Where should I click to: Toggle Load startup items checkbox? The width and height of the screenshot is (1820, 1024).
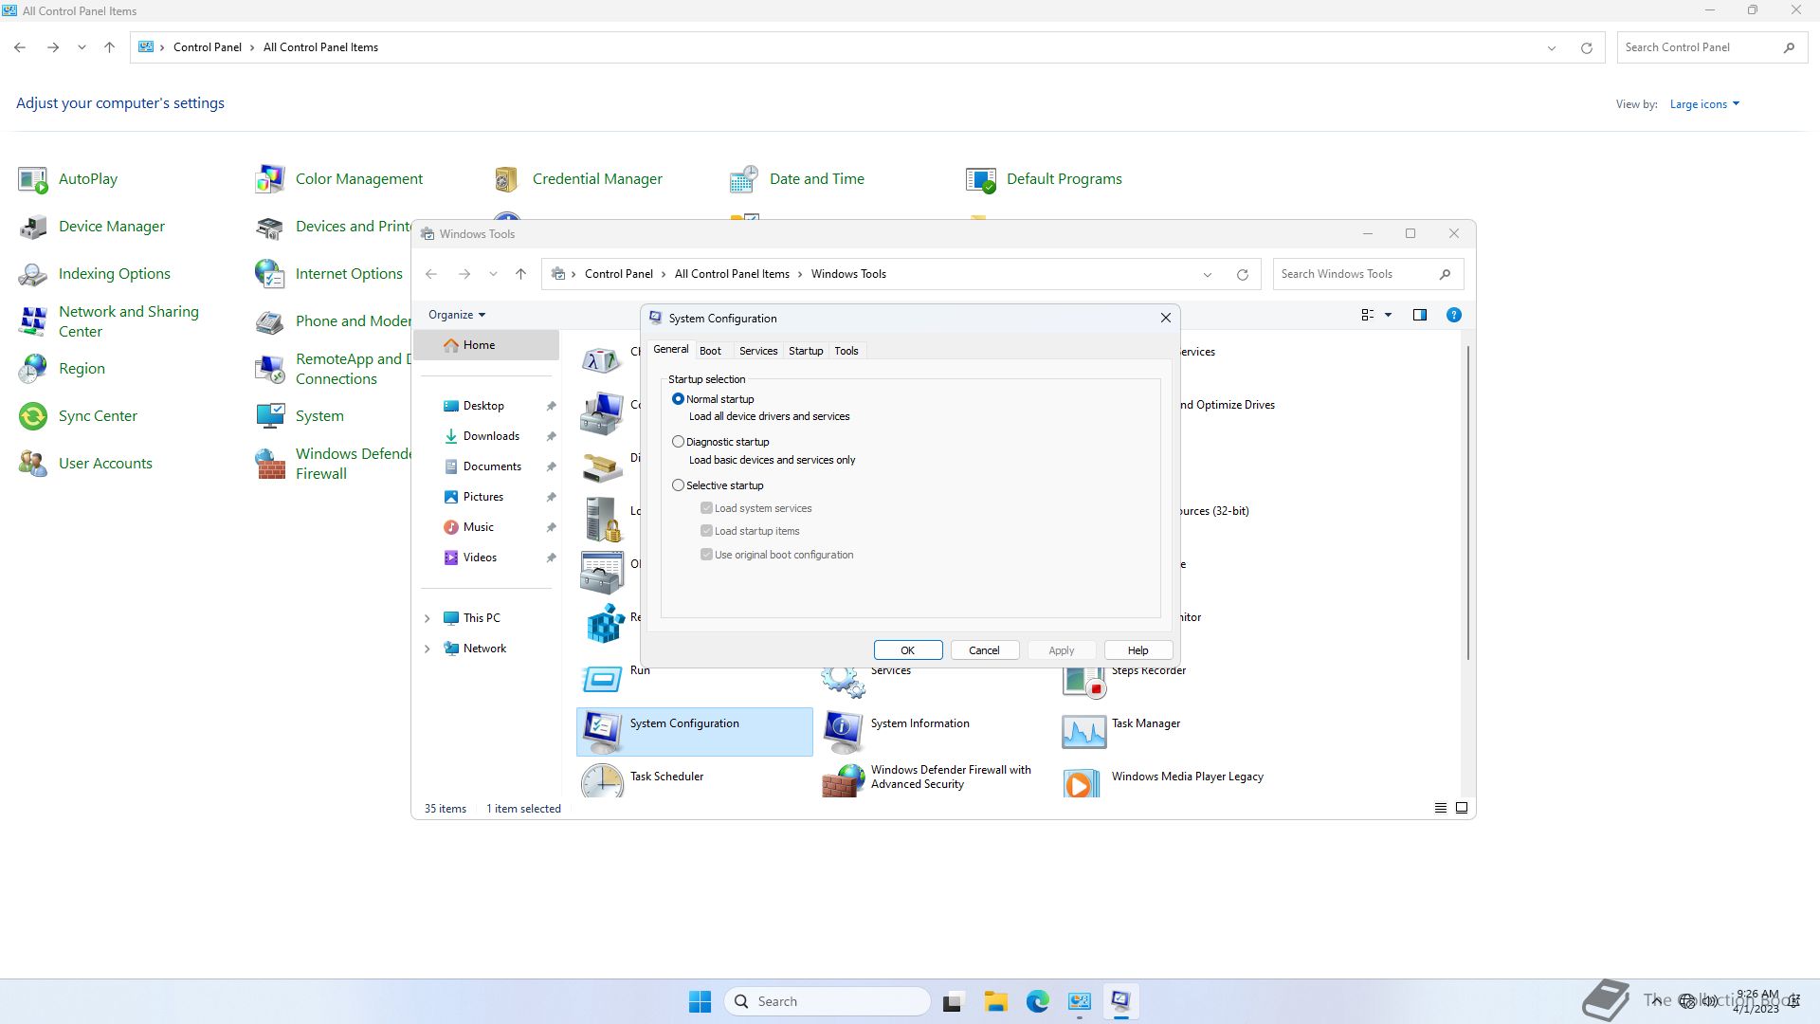pos(706,531)
